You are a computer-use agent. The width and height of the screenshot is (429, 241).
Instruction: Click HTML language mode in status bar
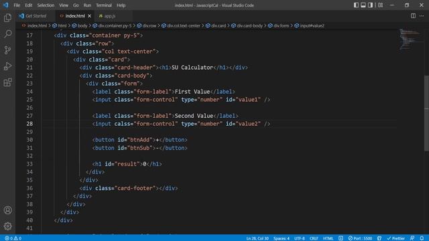tap(328, 238)
